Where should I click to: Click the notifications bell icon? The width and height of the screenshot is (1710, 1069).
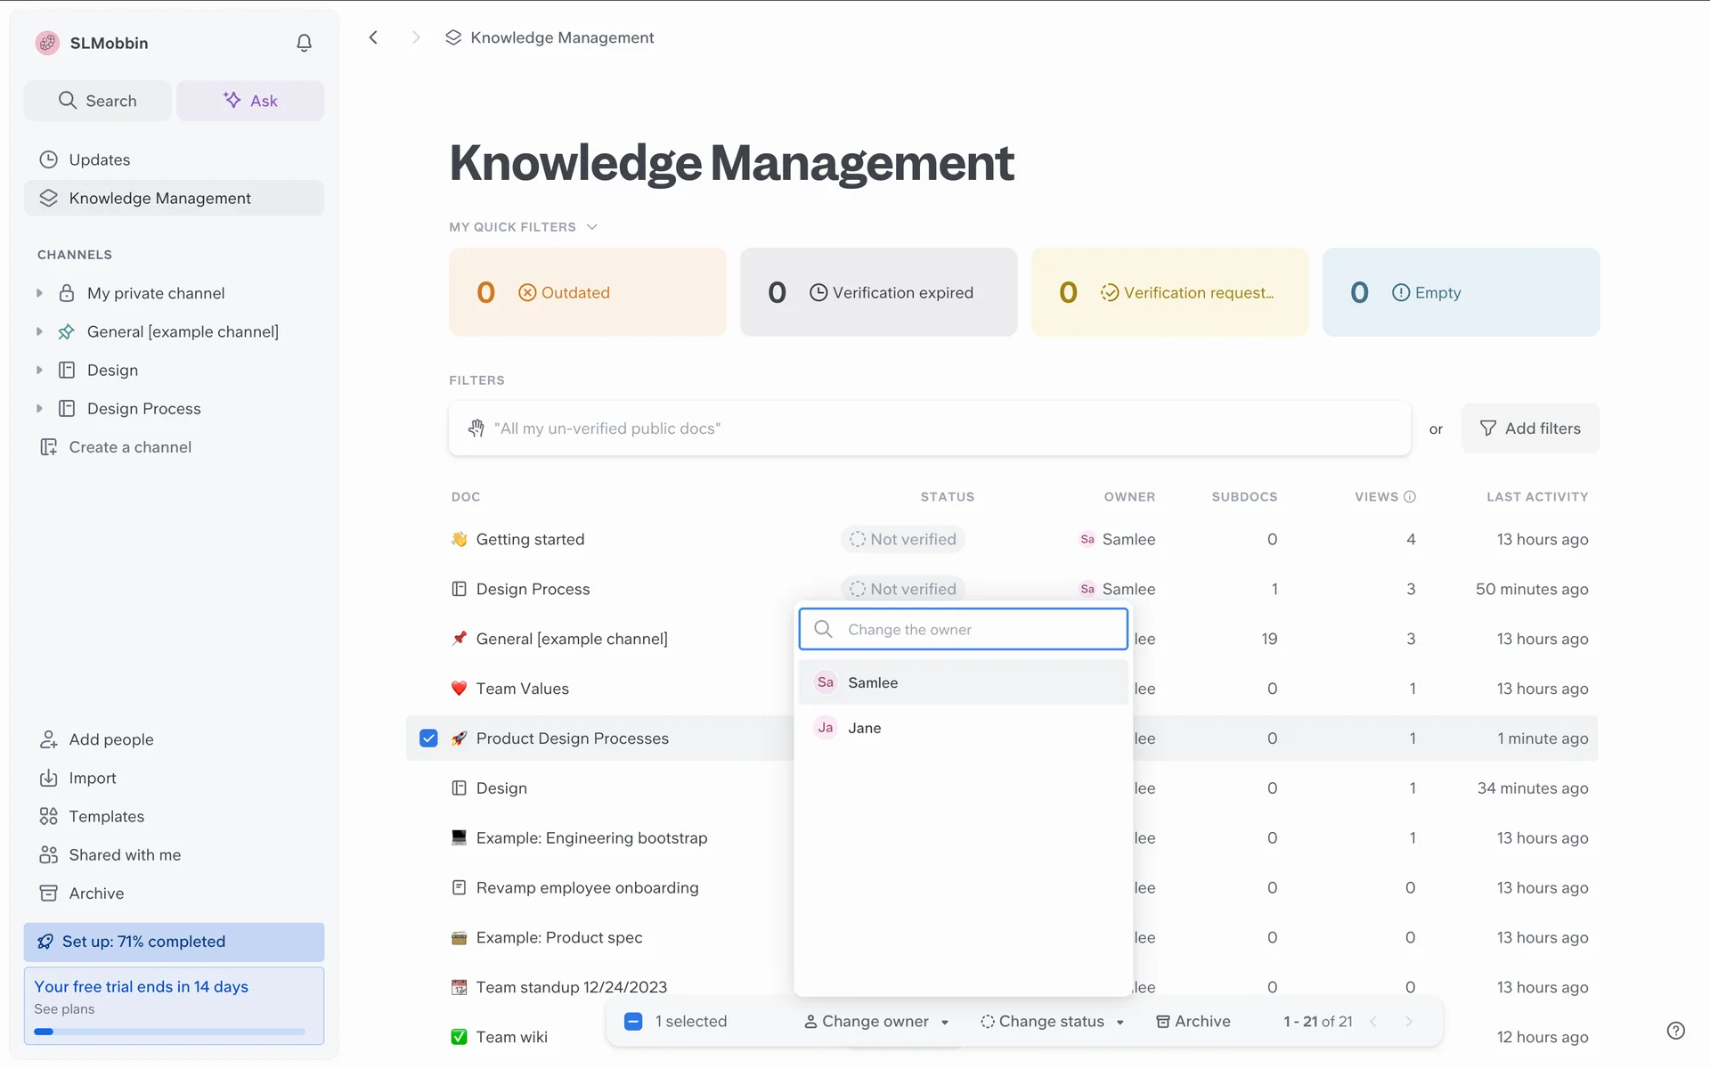point(304,43)
